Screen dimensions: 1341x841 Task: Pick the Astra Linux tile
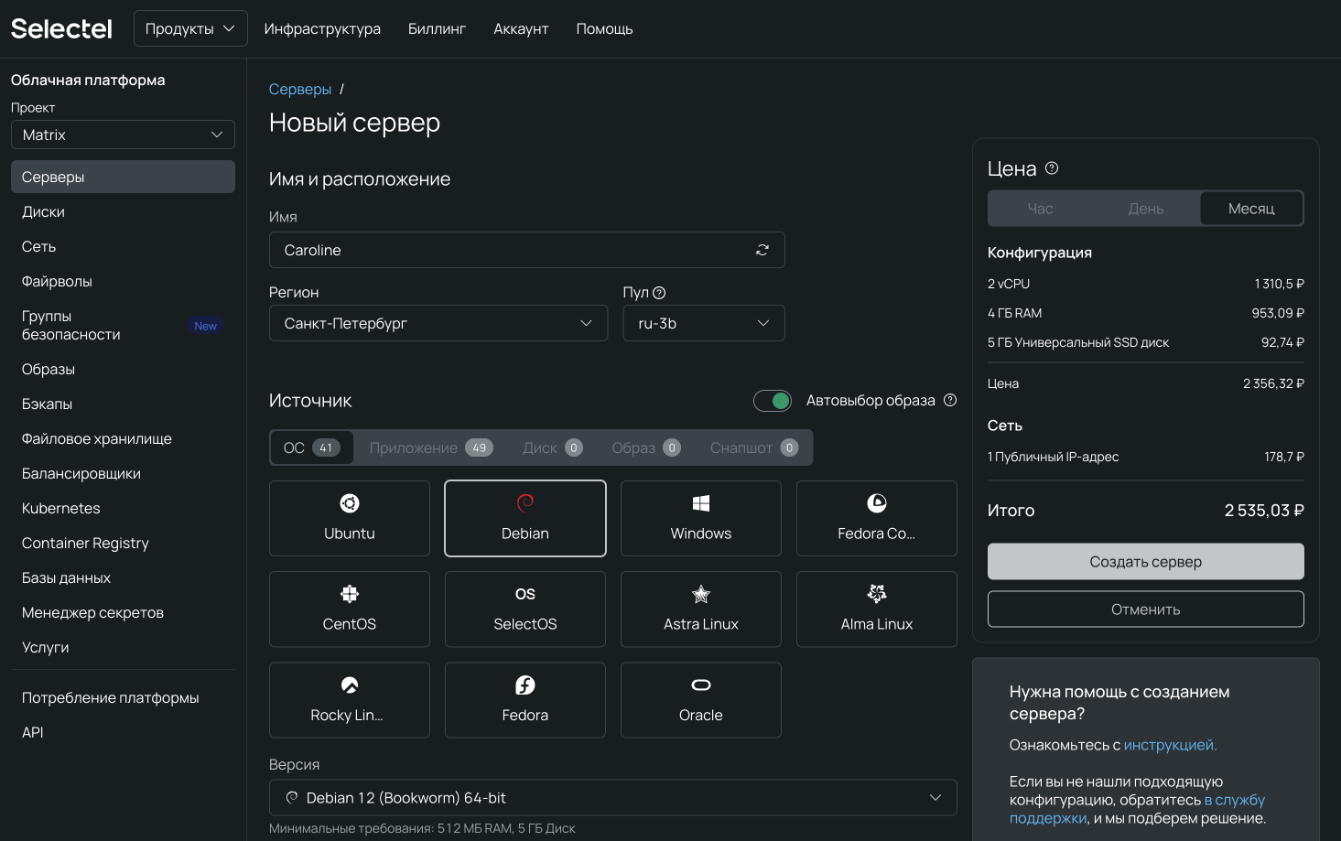pos(701,609)
